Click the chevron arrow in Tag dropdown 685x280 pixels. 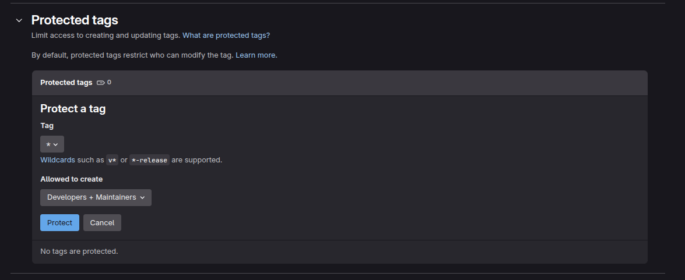click(56, 144)
